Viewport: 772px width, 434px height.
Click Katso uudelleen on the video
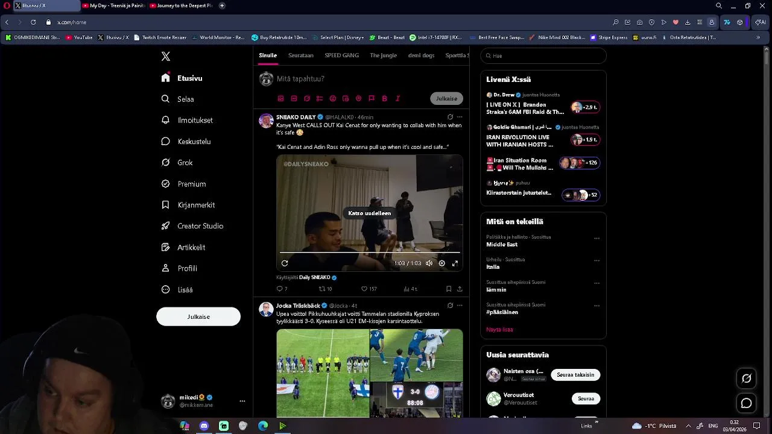point(370,213)
